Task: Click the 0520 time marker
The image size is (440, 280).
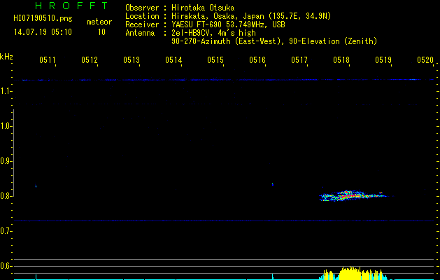Action: click(x=425, y=59)
